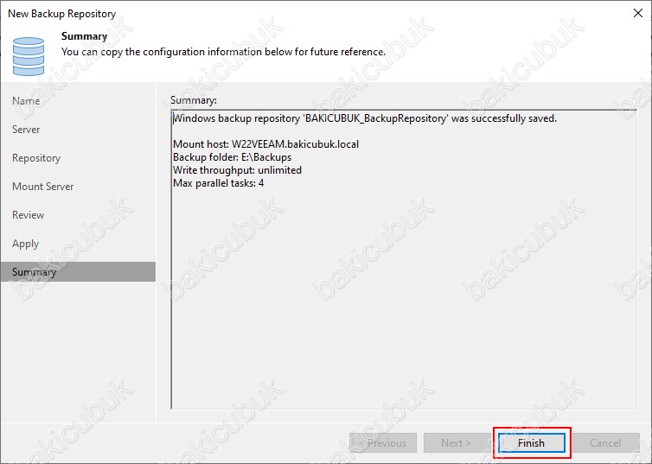Click the highlighted Summary step
Screen dimensions: 652x464
(35, 272)
